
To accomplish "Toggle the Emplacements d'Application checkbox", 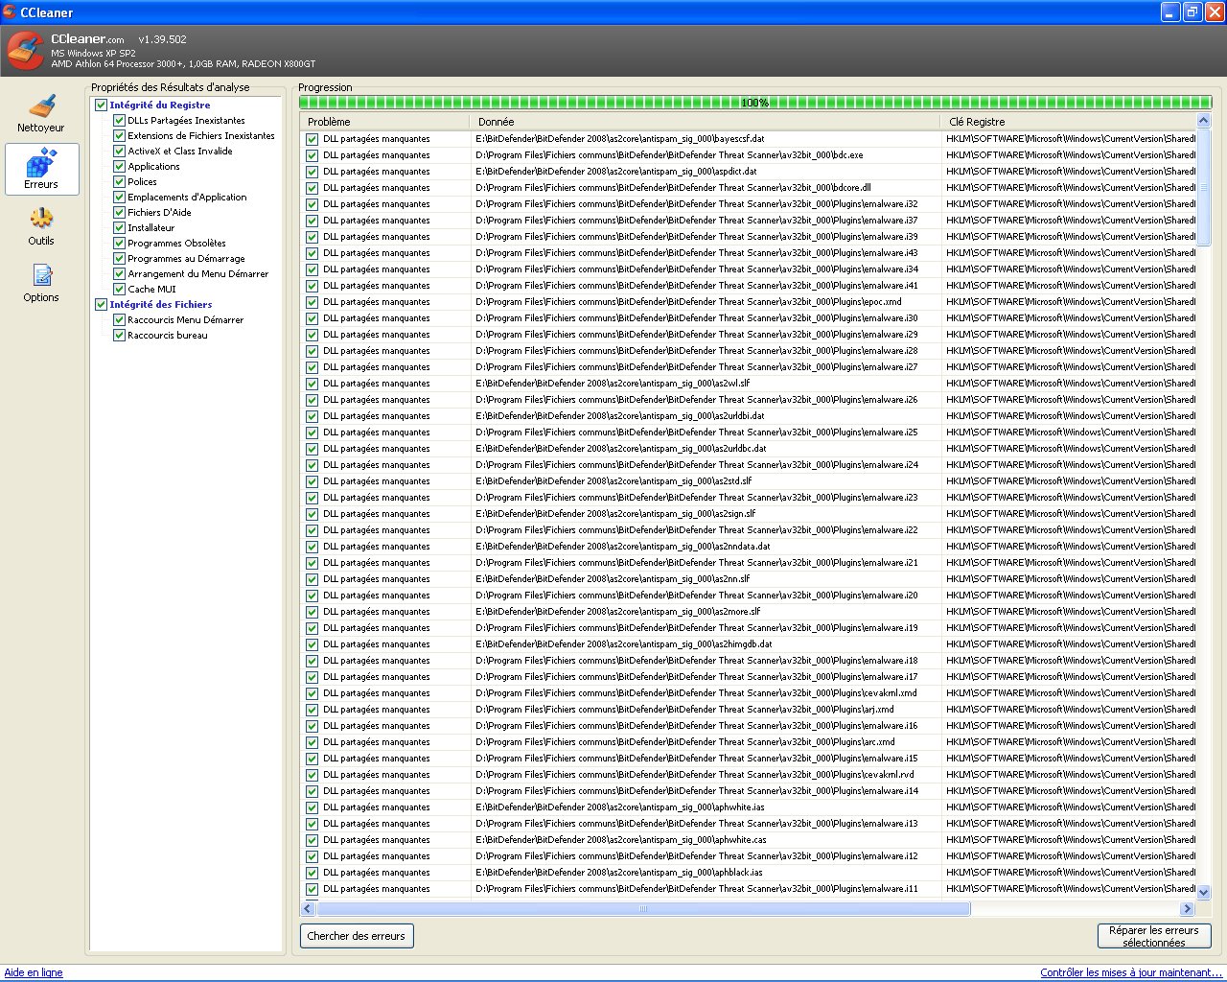I will click(119, 198).
